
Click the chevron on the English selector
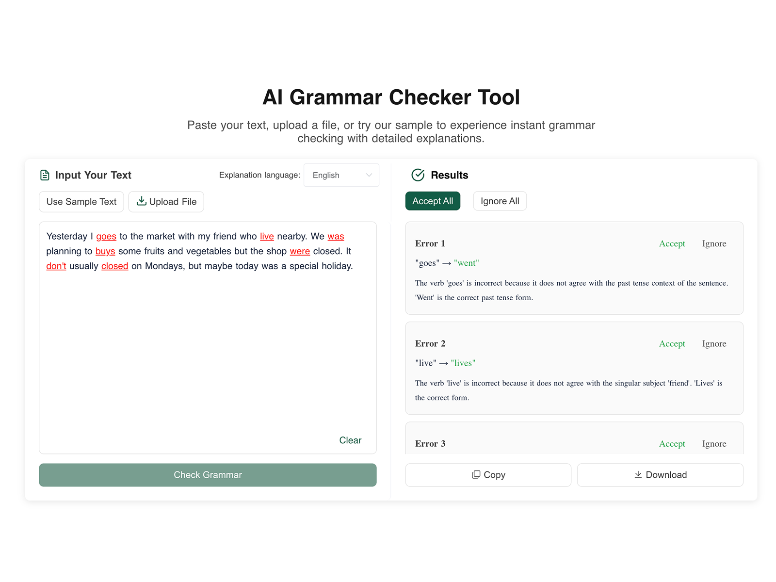[x=369, y=175]
